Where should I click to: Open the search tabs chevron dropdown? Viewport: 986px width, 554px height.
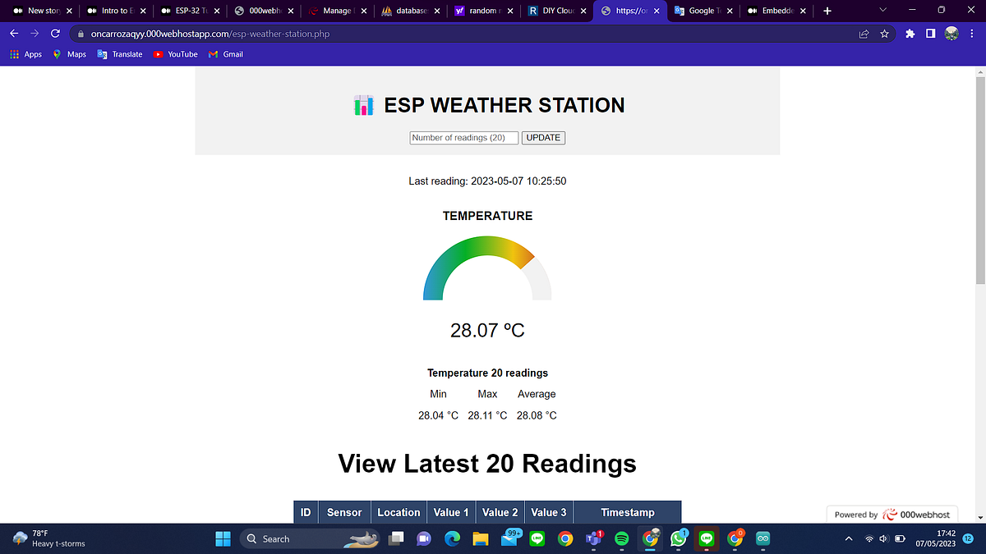883,11
